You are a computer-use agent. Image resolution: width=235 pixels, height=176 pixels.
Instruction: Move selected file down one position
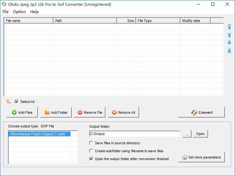229,42
